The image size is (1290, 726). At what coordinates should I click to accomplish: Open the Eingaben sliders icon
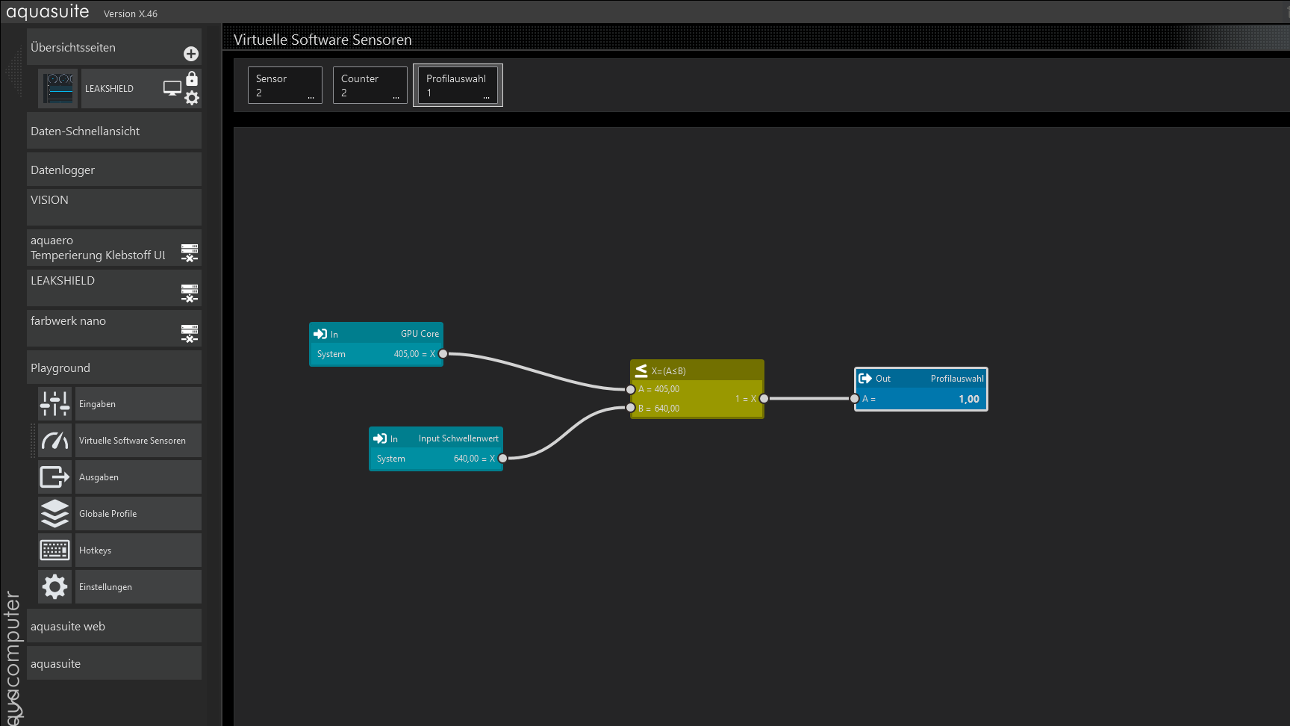pyautogui.click(x=55, y=404)
